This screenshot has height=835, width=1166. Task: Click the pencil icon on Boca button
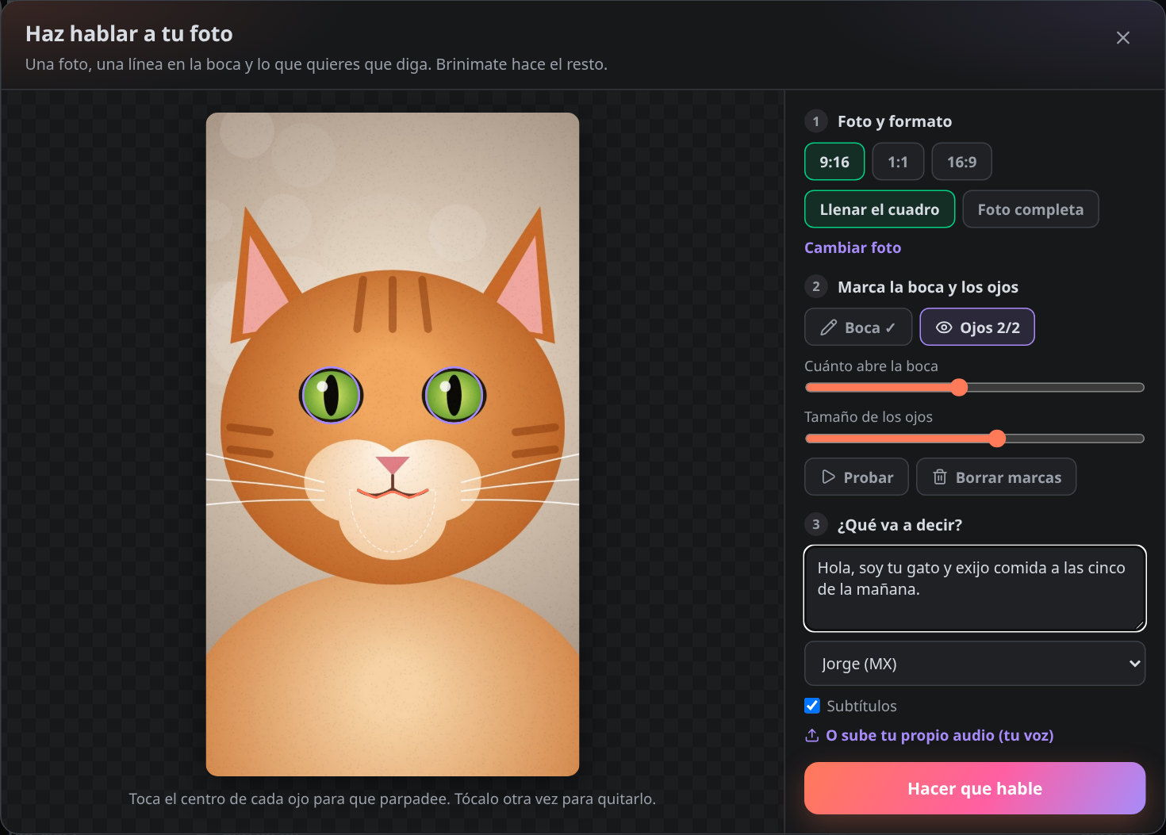828,327
